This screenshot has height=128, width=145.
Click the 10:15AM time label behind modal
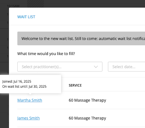tap(13, 6)
